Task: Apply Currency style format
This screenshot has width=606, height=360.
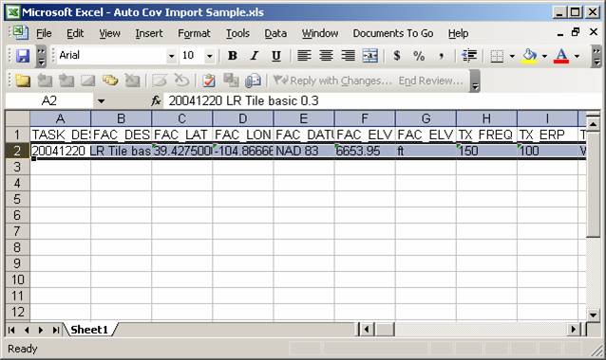Action: (396, 56)
